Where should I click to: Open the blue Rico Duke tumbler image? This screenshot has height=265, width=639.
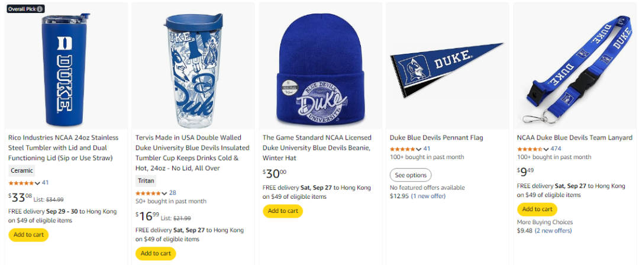tap(66, 66)
